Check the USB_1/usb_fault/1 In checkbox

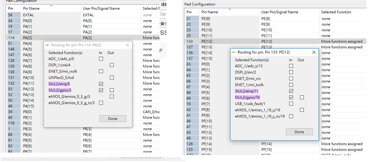(x=291, y=104)
